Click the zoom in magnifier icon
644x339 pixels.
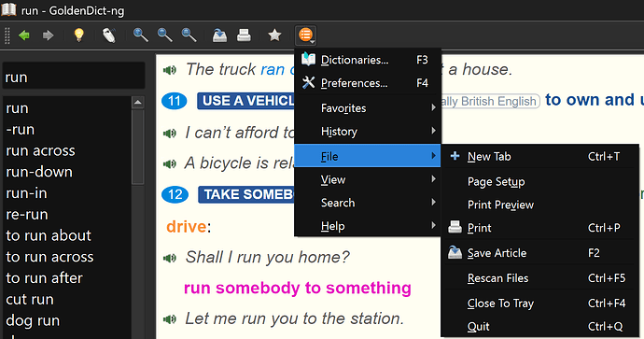pos(140,35)
